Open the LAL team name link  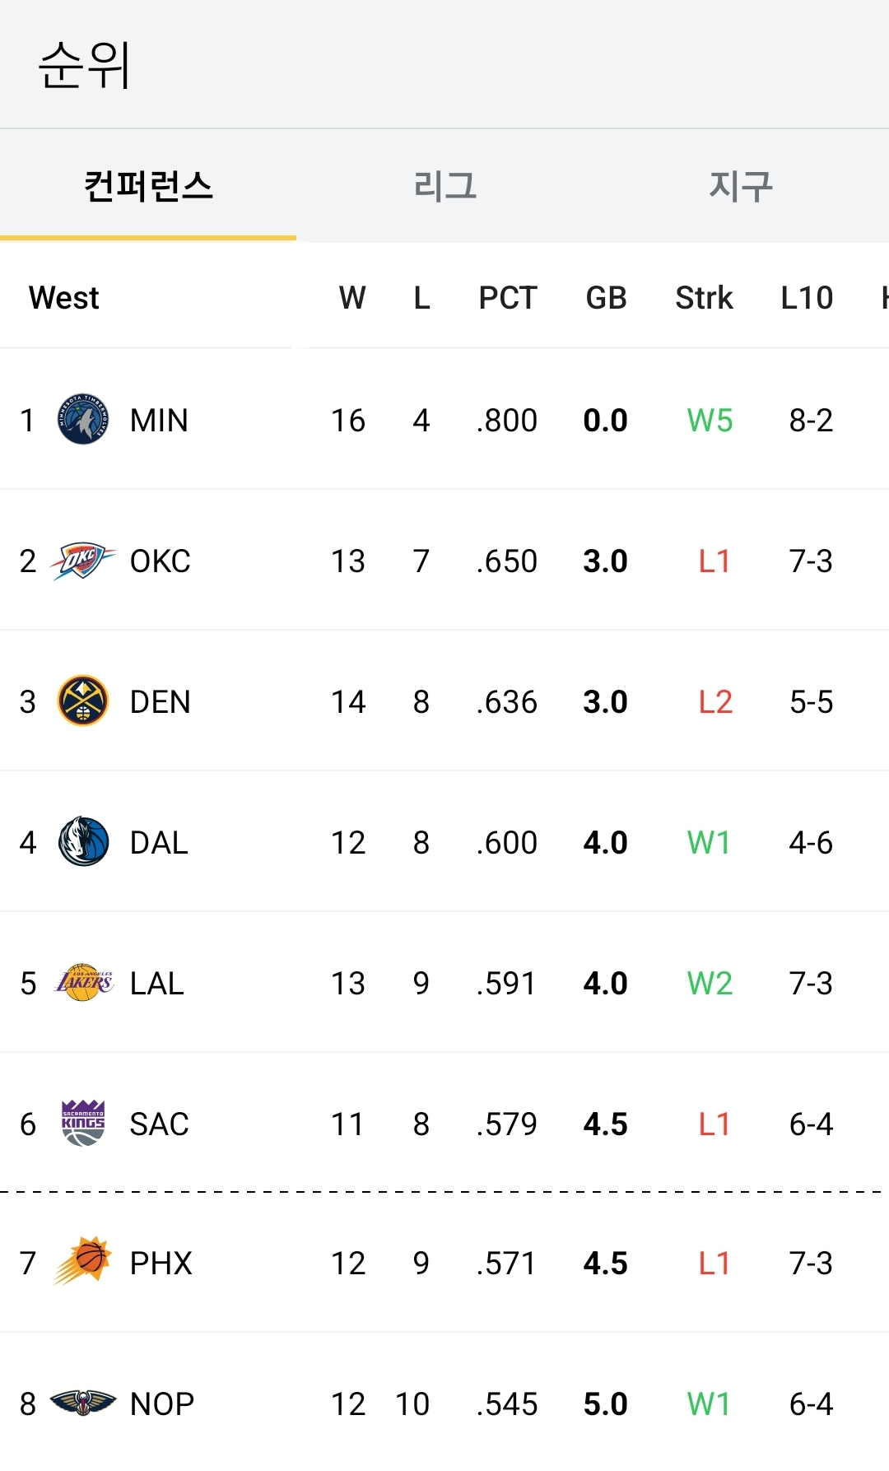[156, 984]
